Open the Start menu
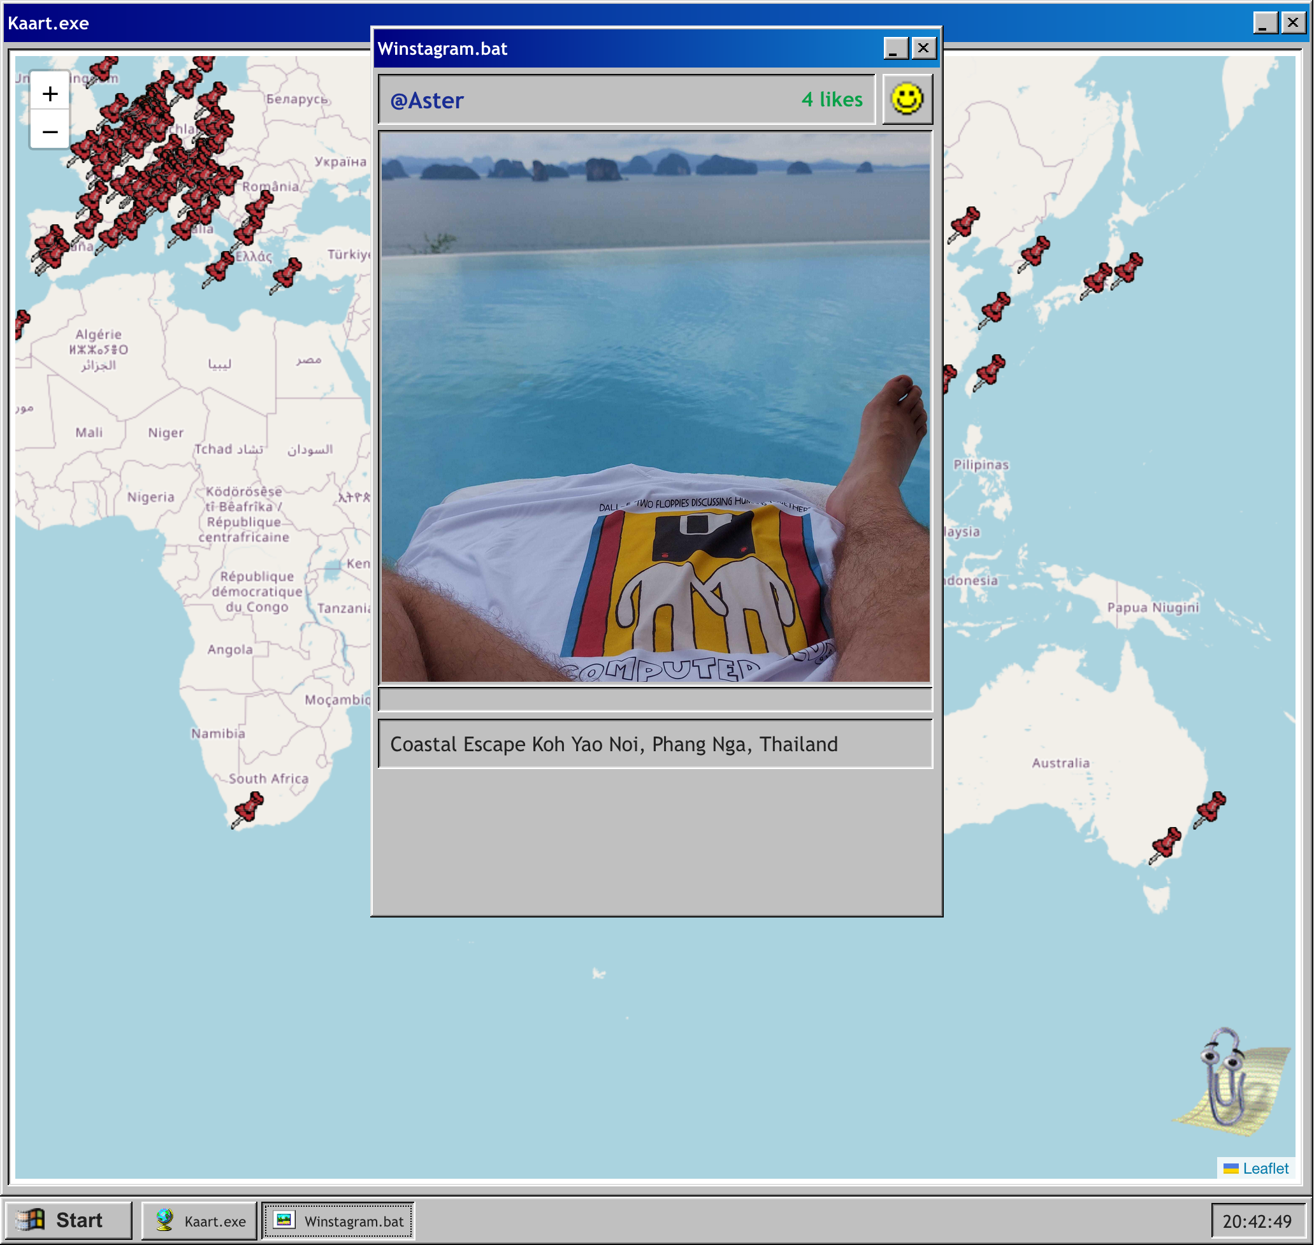The height and width of the screenshot is (1245, 1314). tap(68, 1220)
